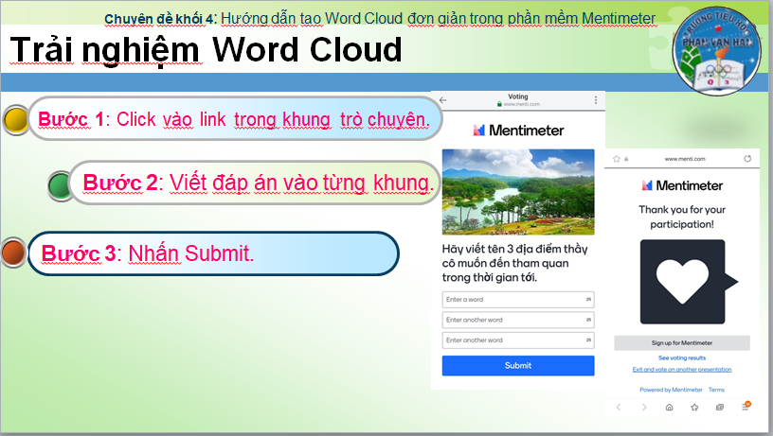Click the 'Hãy viết tên 3 địa điểm' question text

tap(515, 263)
